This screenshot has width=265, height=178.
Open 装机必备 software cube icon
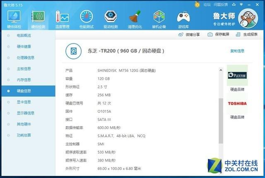coord(159,17)
